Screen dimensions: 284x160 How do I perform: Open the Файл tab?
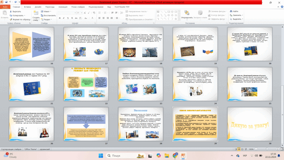[5, 7]
